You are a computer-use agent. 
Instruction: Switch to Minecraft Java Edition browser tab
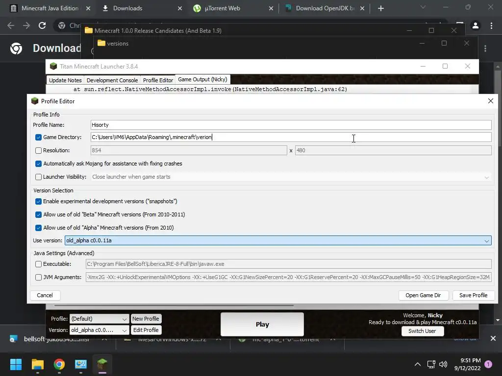pos(50,8)
